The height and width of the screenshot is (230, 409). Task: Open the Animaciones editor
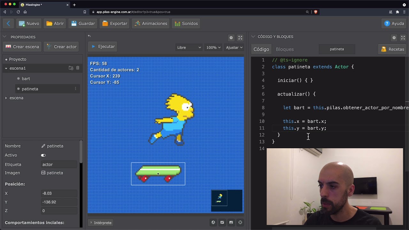(x=151, y=23)
